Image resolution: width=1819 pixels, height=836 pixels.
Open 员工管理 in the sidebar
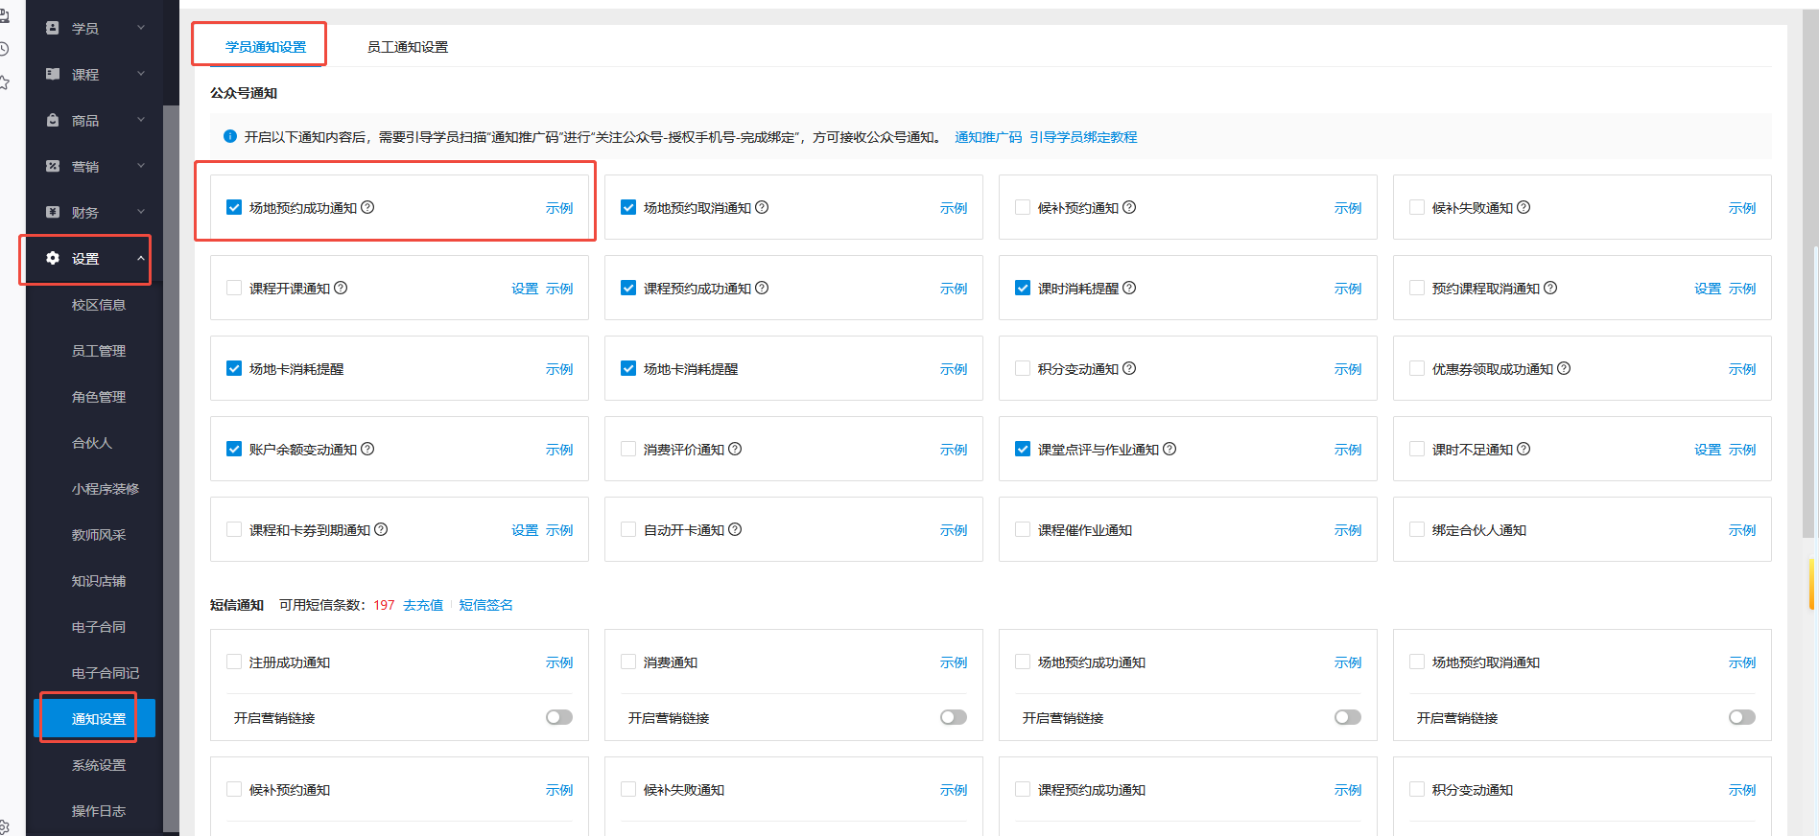(x=98, y=351)
